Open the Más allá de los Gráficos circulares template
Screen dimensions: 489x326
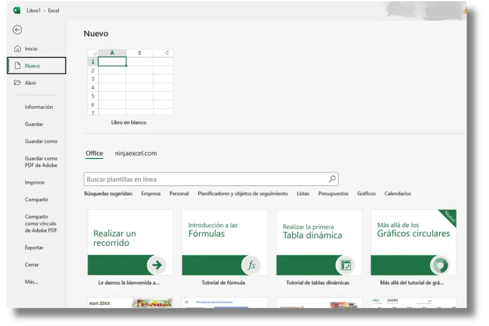pyautogui.click(x=414, y=242)
